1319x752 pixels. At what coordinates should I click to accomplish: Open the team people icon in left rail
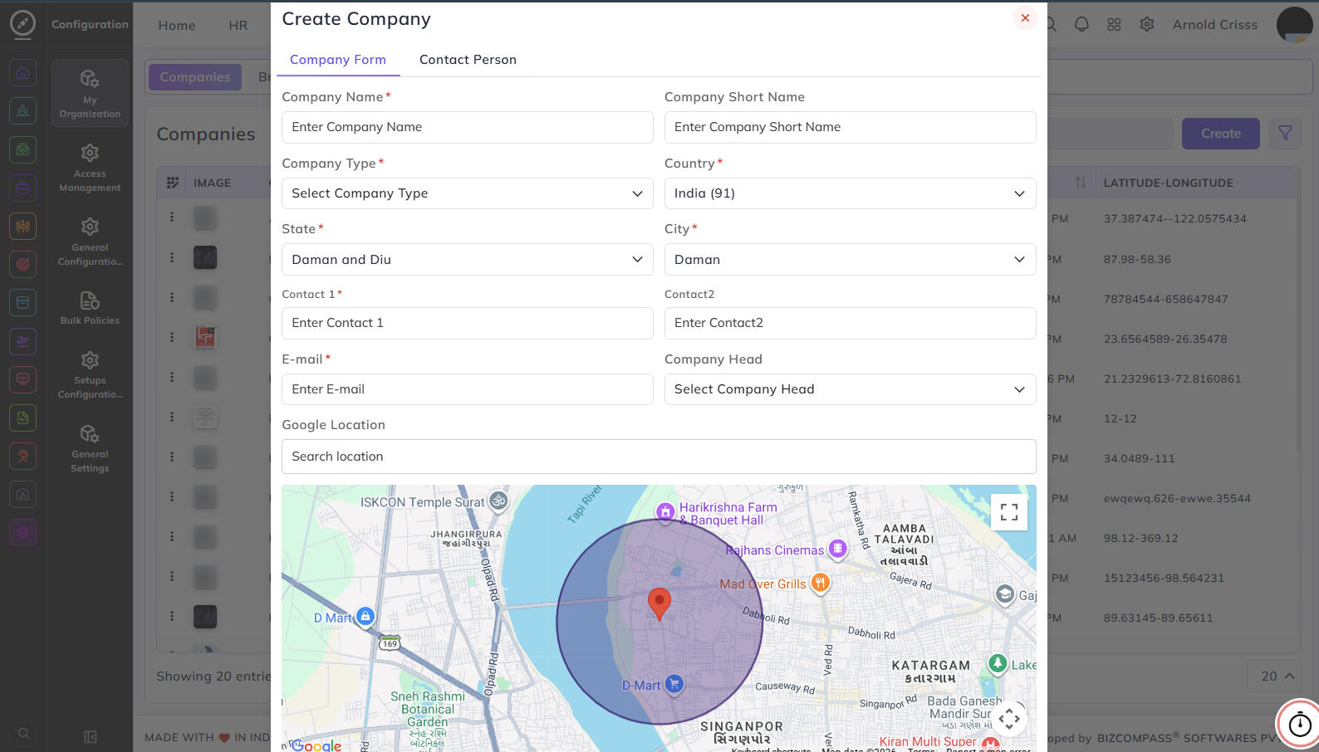[x=23, y=110]
